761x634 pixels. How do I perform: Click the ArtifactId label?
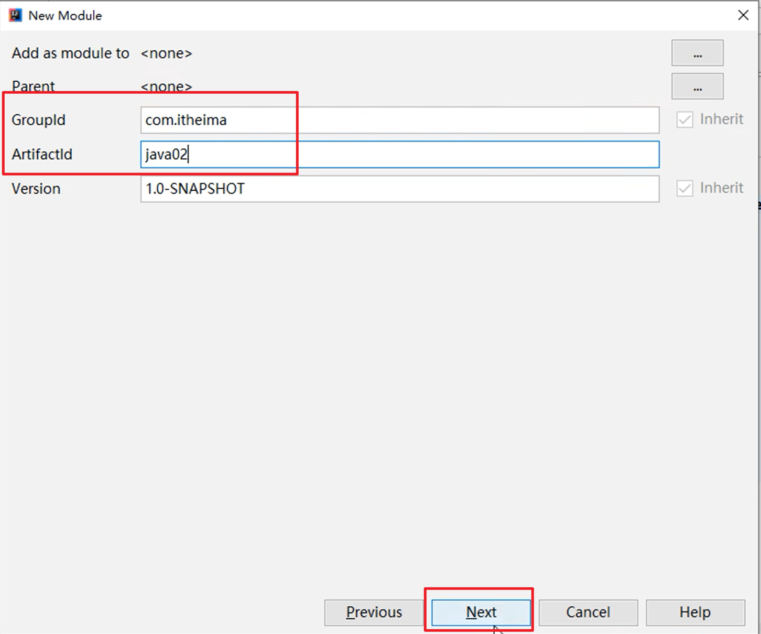pyautogui.click(x=42, y=155)
